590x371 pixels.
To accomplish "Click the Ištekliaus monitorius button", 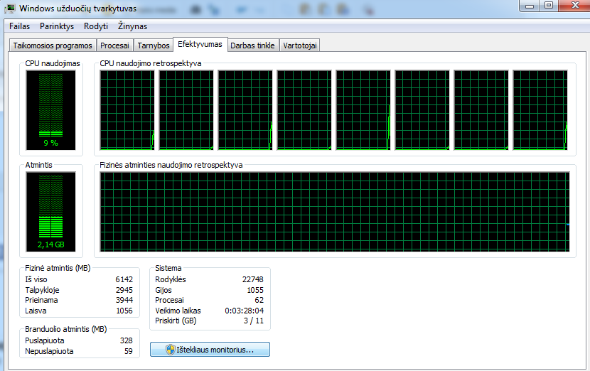I will [210, 350].
